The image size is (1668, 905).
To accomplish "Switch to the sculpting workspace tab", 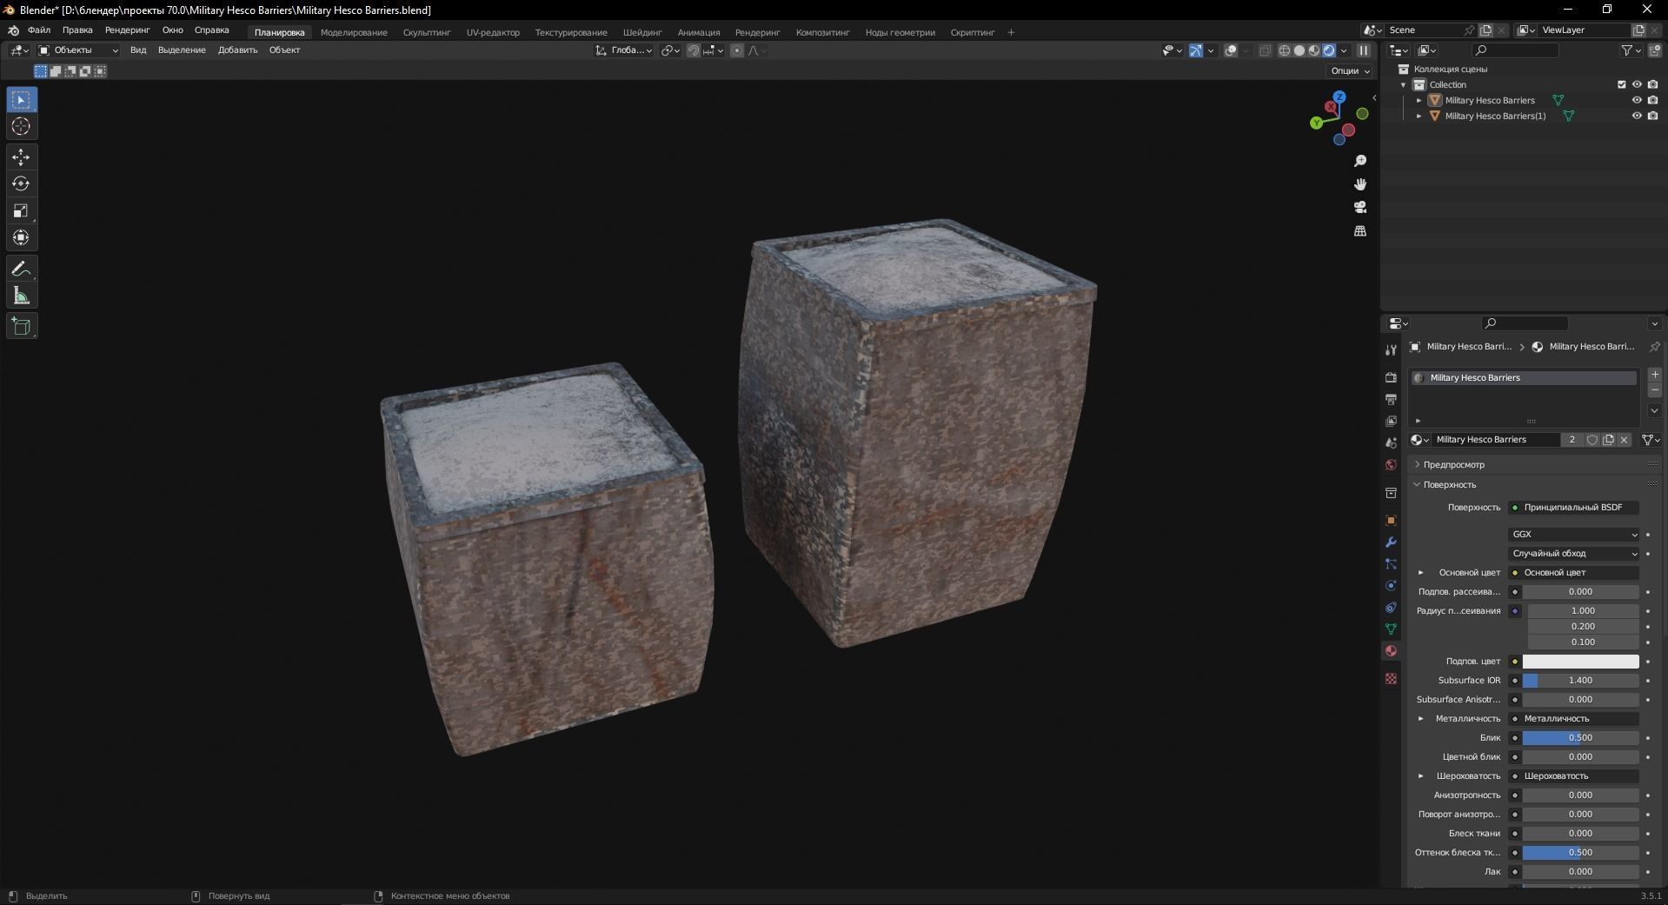I will point(427,32).
